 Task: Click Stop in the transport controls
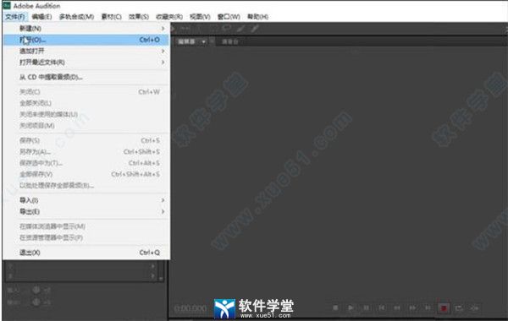click(x=335, y=307)
